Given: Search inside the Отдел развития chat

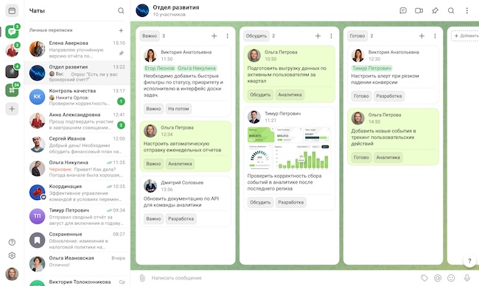Looking at the screenshot, I should click(x=451, y=11).
